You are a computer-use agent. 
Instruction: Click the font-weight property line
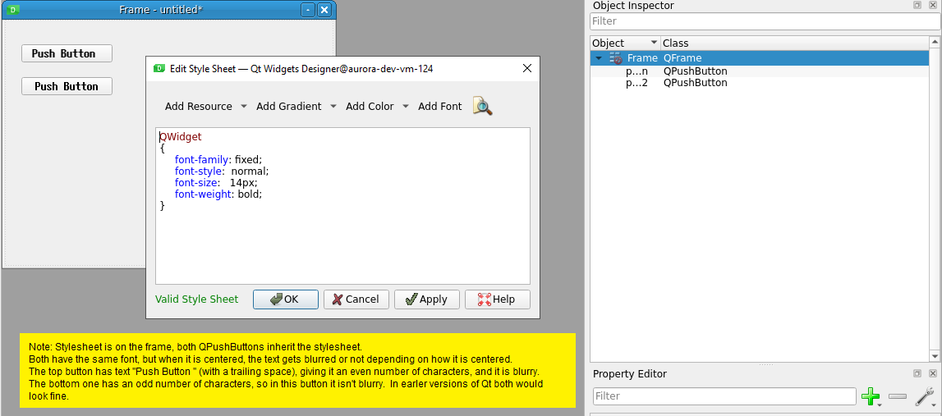(x=218, y=194)
